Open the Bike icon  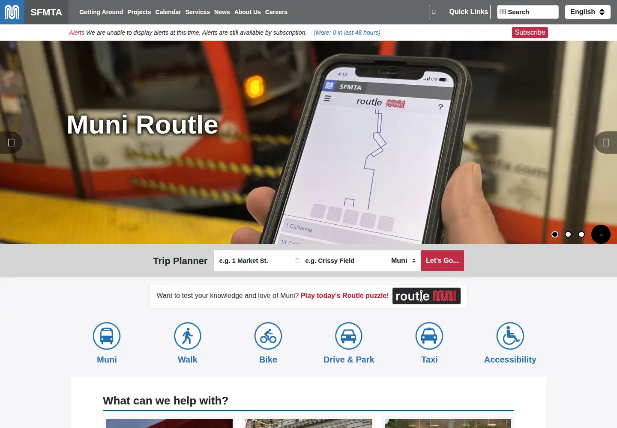coord(268,336)
